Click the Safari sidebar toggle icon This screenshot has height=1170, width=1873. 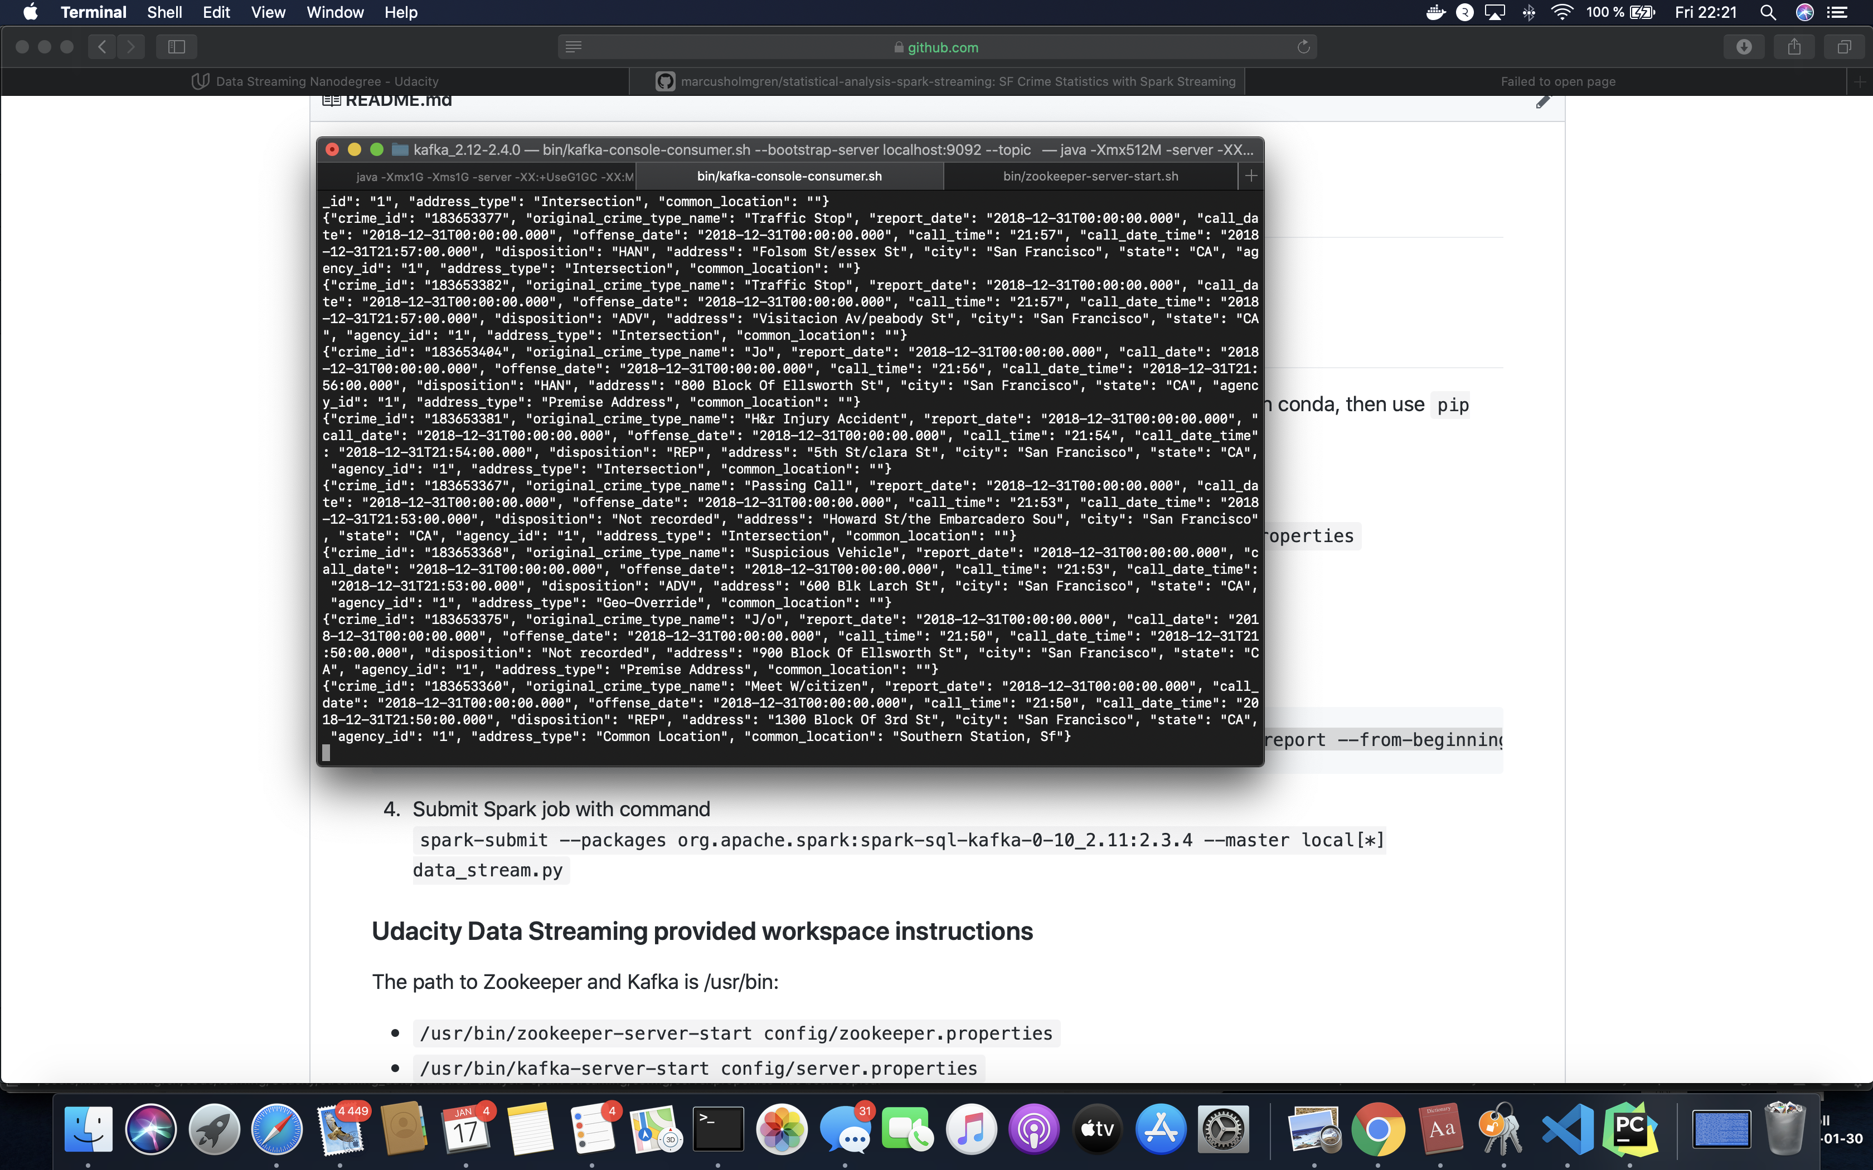(177, 47)
